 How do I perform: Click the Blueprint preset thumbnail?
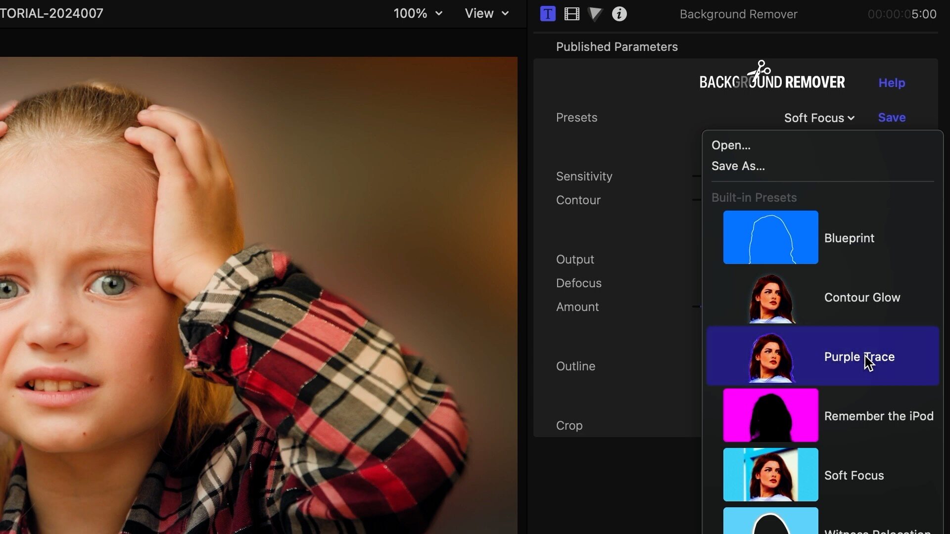[x=770, y=237]
